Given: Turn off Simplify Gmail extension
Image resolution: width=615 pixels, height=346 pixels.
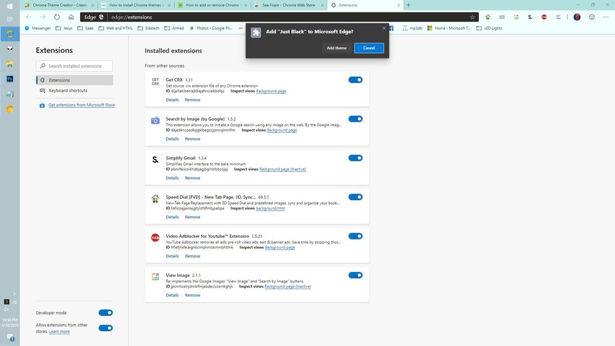Looking at the screenshot, I should click(355, 158).
